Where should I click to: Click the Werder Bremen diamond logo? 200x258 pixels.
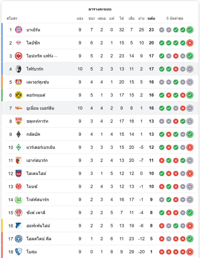pos(19,147)
